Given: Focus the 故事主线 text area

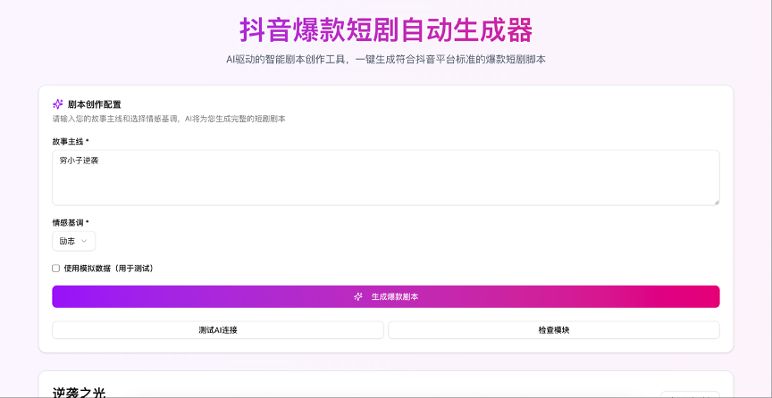Looking at the screenshot, I should point(386,178).
